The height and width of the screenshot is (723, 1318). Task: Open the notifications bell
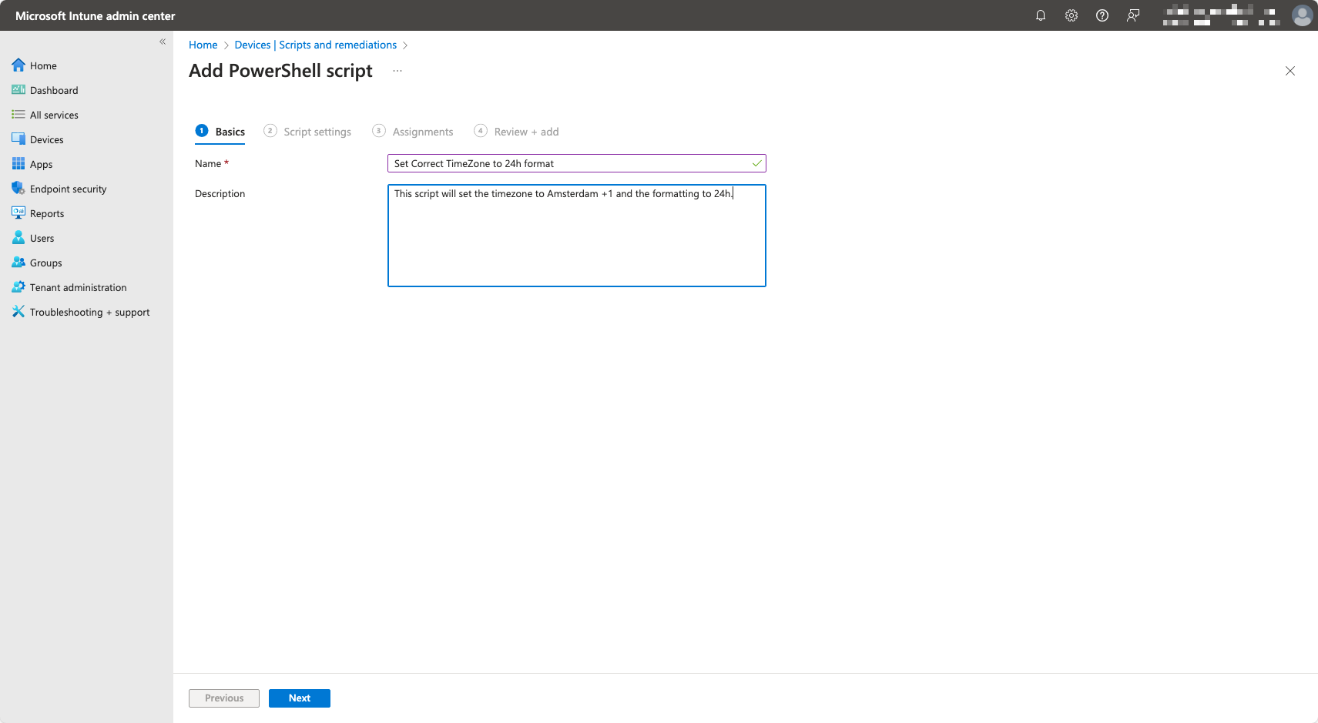1041,15
